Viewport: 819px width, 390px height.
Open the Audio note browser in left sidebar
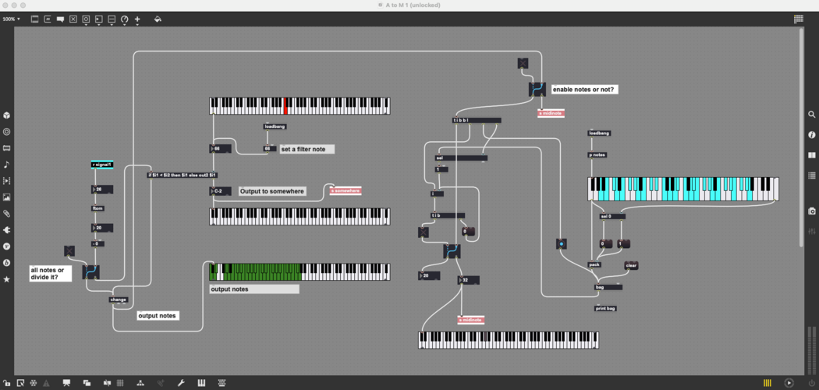point(7,165)
